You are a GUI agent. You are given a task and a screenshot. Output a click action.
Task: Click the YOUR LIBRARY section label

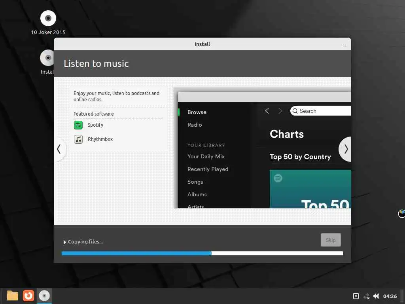(206, 145)
